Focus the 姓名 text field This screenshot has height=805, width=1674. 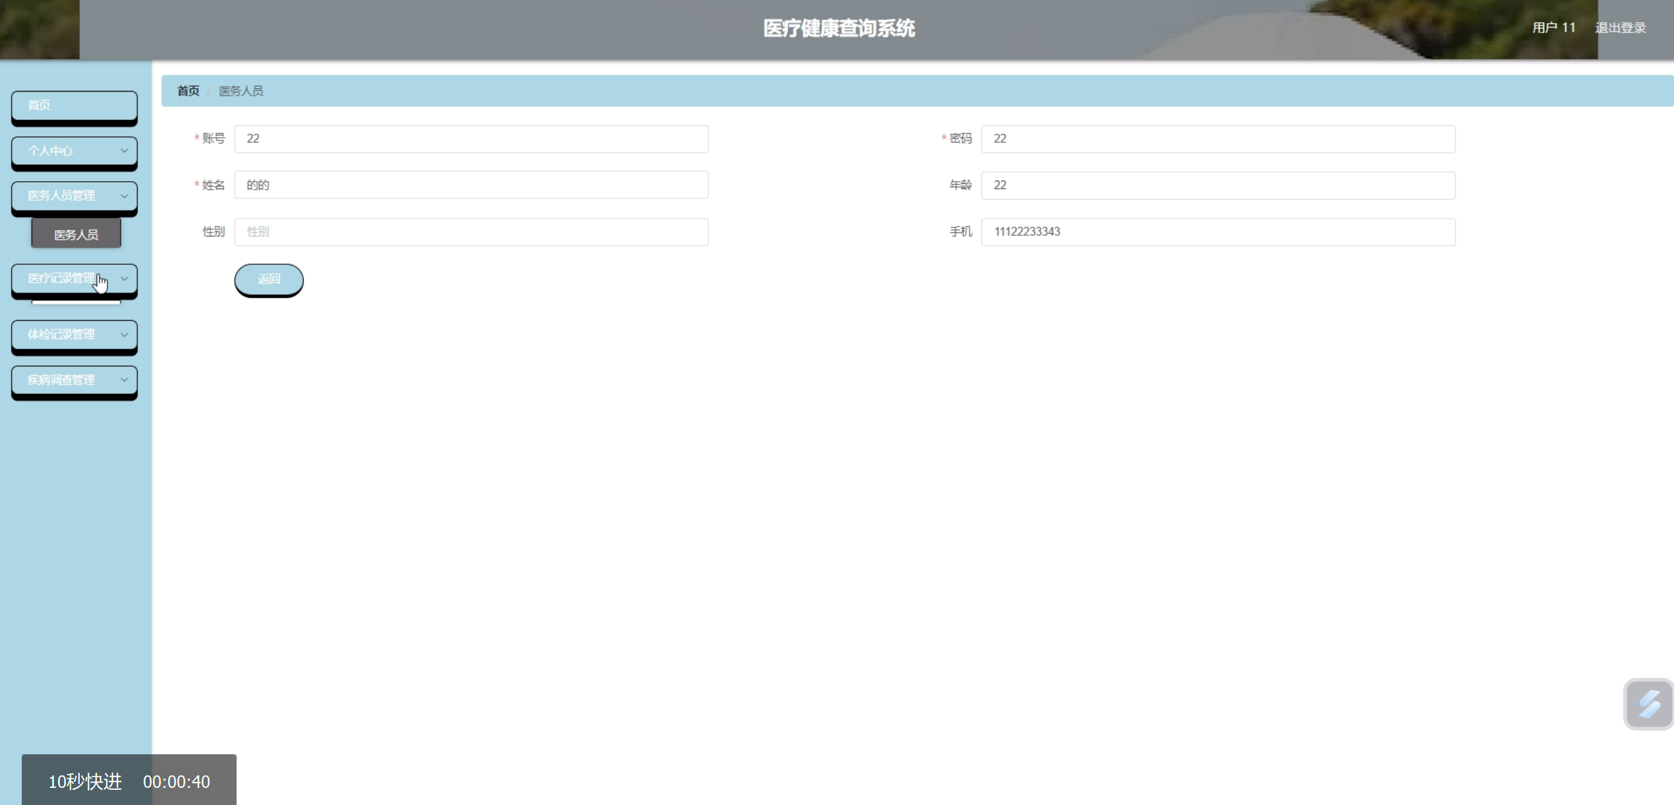[471, 185]
